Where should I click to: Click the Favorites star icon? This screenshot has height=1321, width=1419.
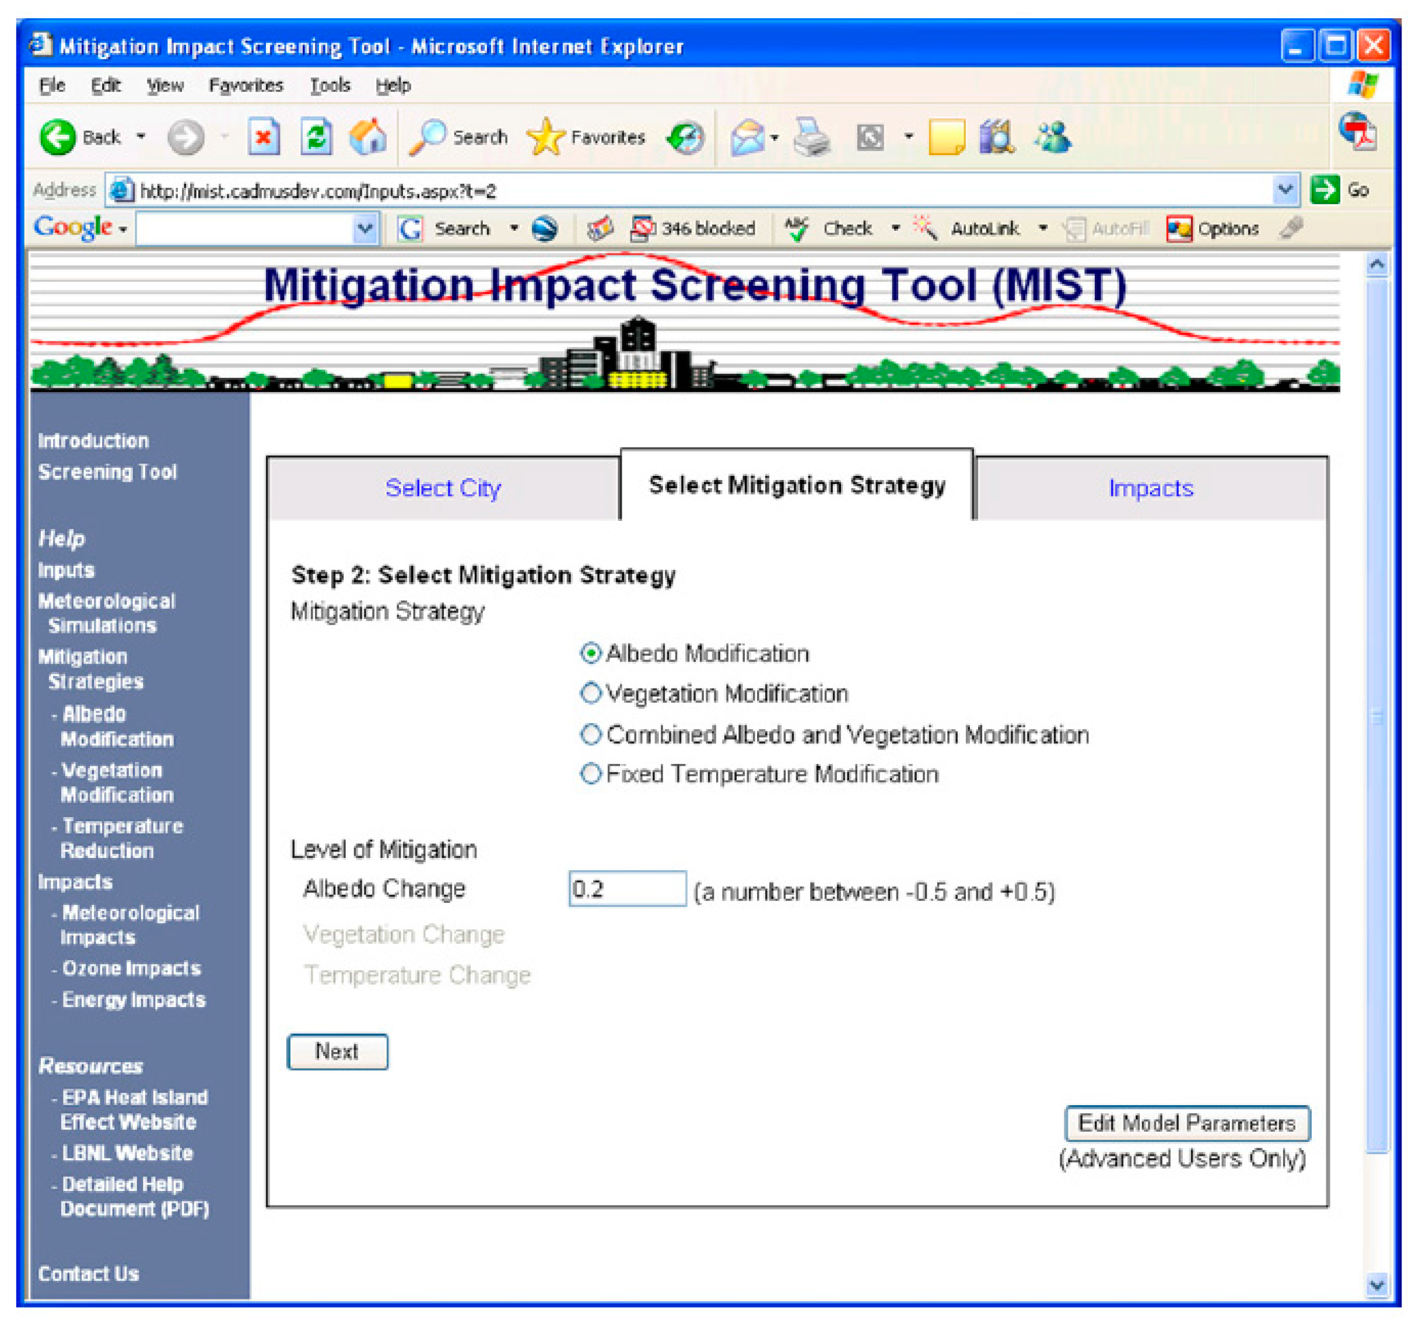[546, 136]
